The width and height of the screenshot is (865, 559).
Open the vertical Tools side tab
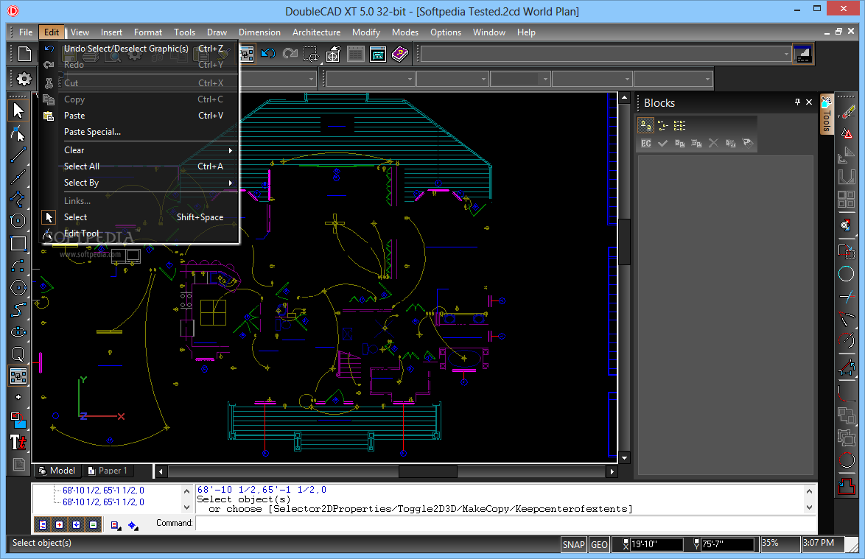pyautogui.click(x=826, y=115)
